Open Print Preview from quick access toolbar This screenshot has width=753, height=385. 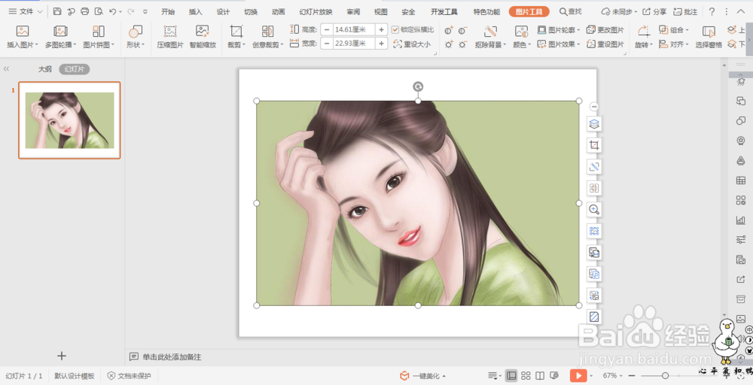[99, 11]
